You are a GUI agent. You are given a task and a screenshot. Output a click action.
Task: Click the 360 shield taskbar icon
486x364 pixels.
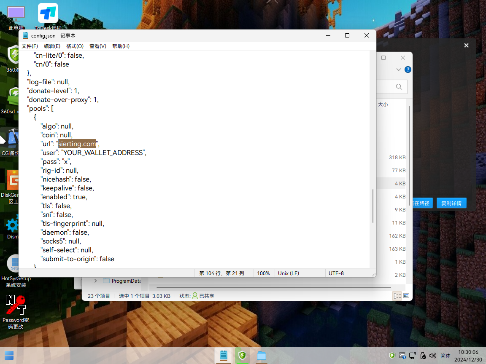[x=243, y=355]
